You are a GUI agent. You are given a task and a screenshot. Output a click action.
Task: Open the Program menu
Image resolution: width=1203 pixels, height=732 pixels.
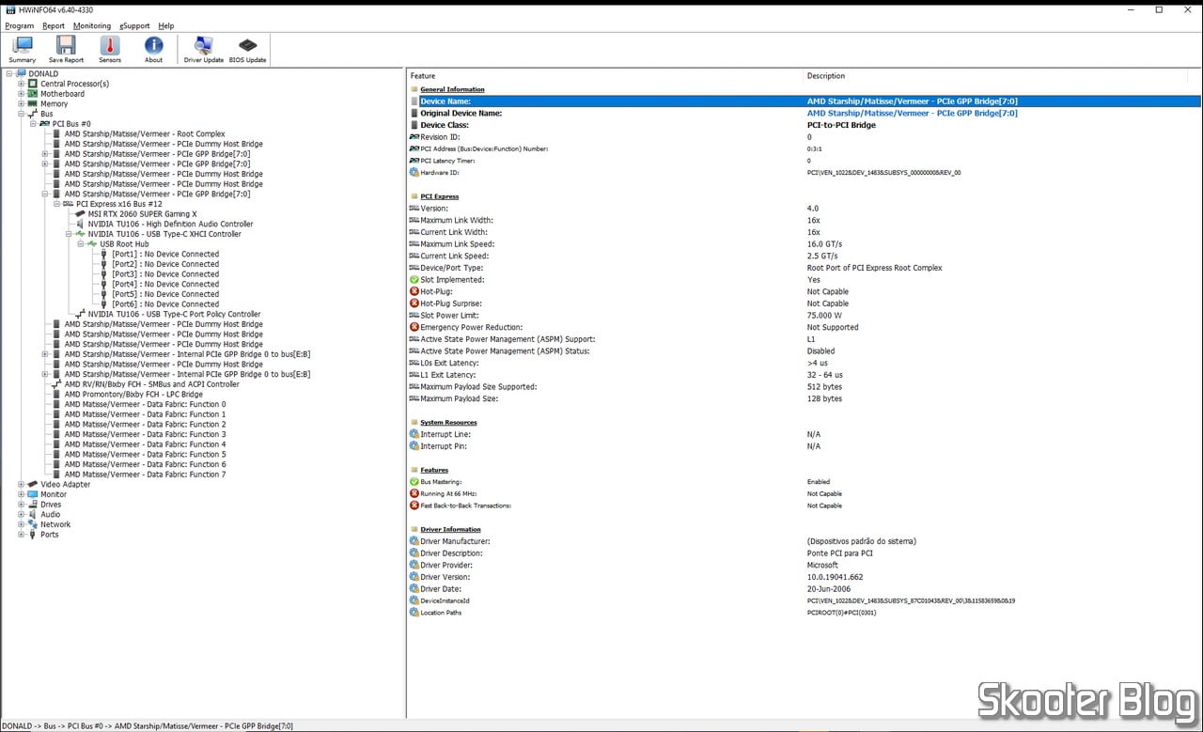[x=19, y=25]
